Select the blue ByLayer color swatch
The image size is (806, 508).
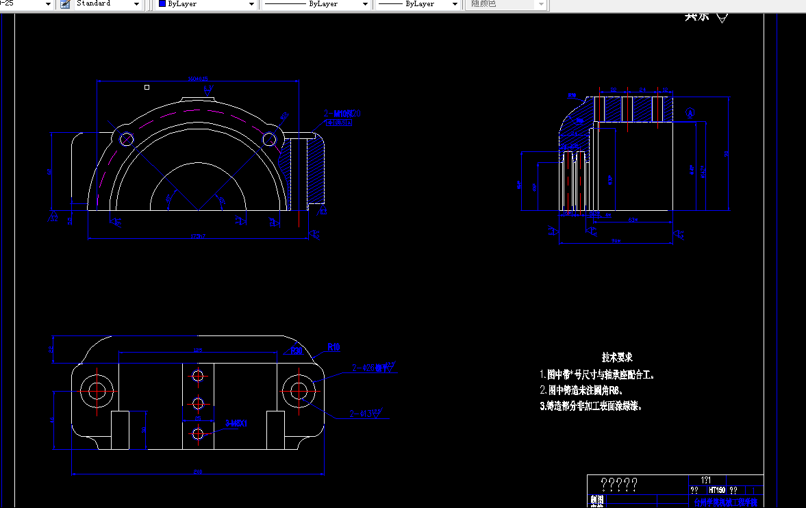click(x=162, y=5)
